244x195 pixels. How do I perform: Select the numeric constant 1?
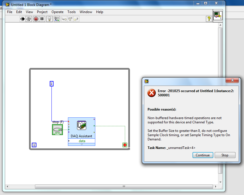(51, 84)
